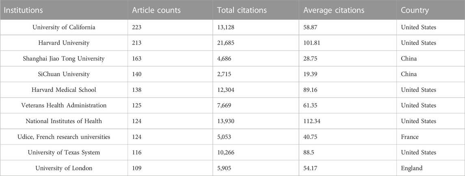465x176 pixels.
Task: Click the France country cell
Action: click(409, 137)
